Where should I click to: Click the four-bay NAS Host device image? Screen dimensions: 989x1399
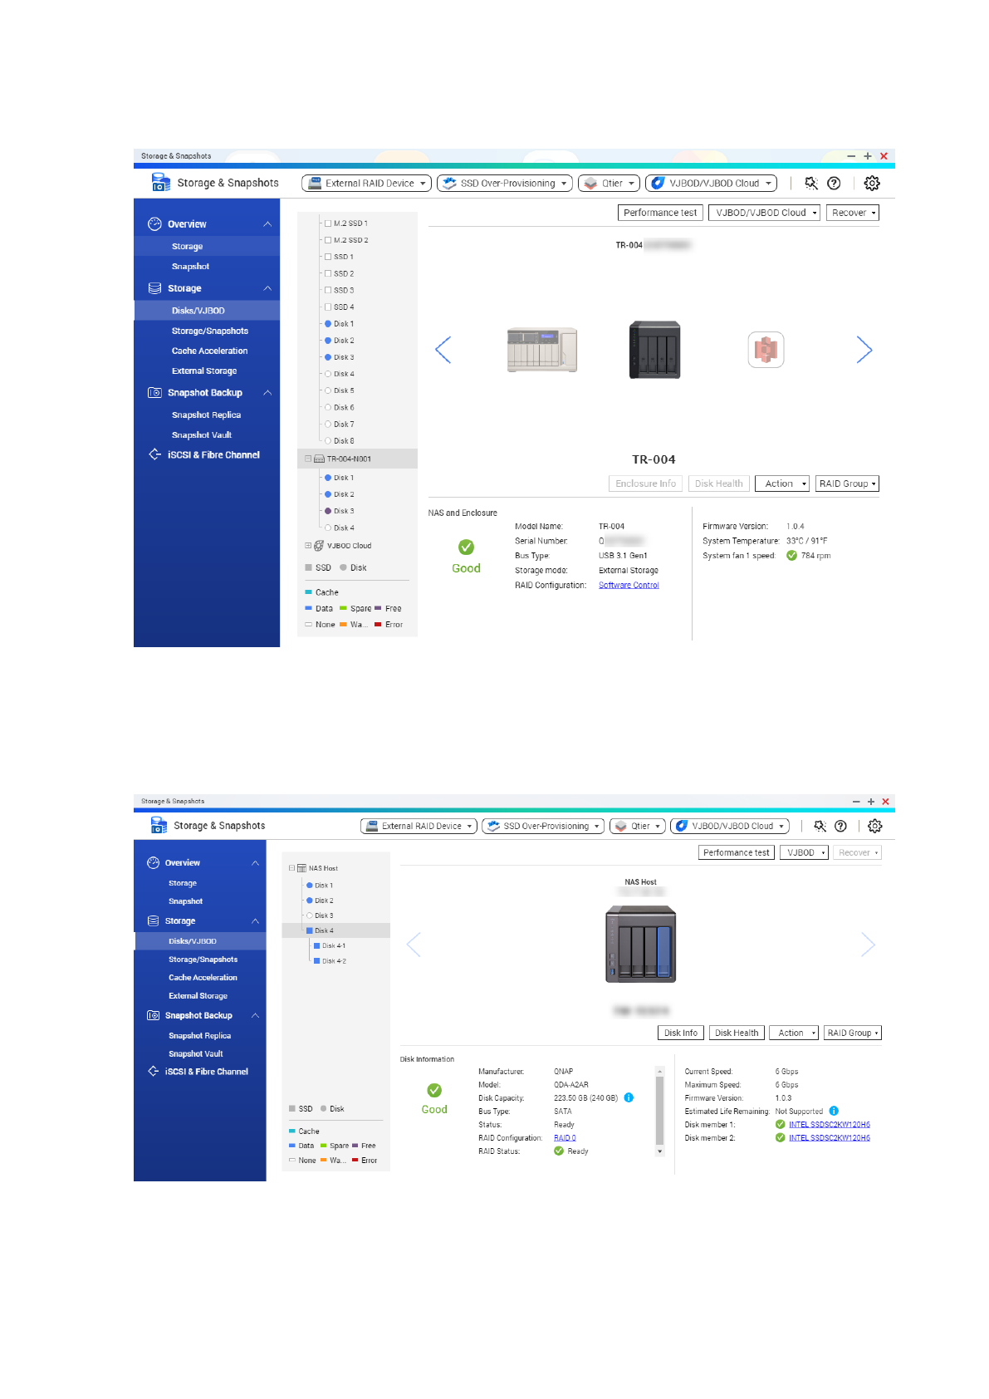640,945
